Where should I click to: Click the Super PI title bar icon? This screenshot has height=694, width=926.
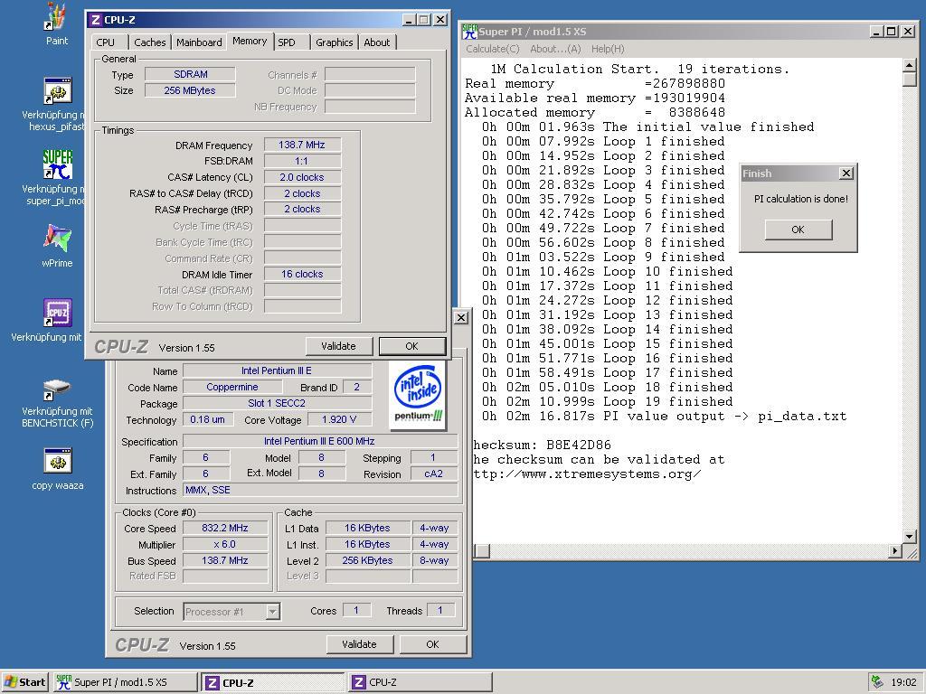tap(470, 32)
